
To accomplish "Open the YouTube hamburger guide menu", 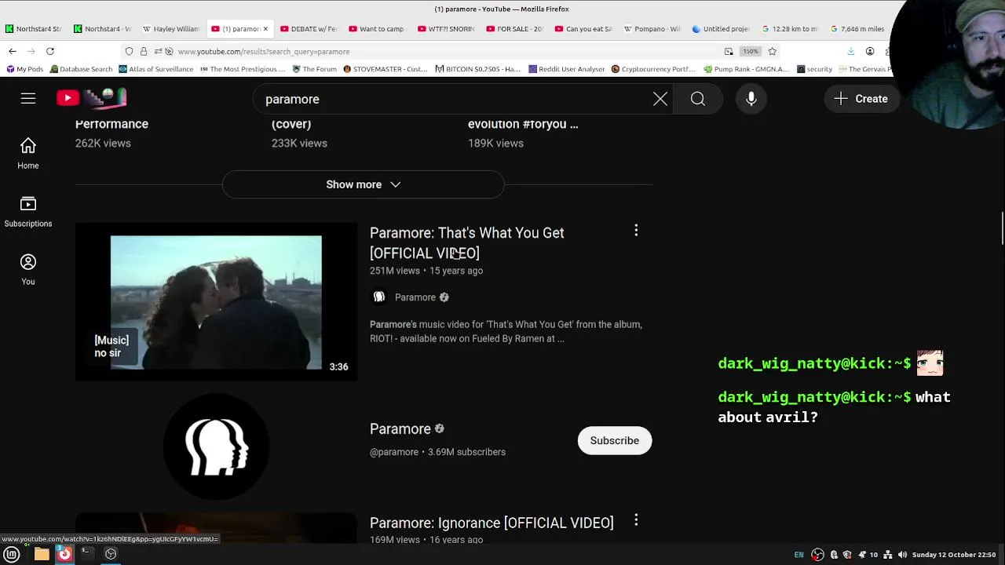I will [28, 99].
